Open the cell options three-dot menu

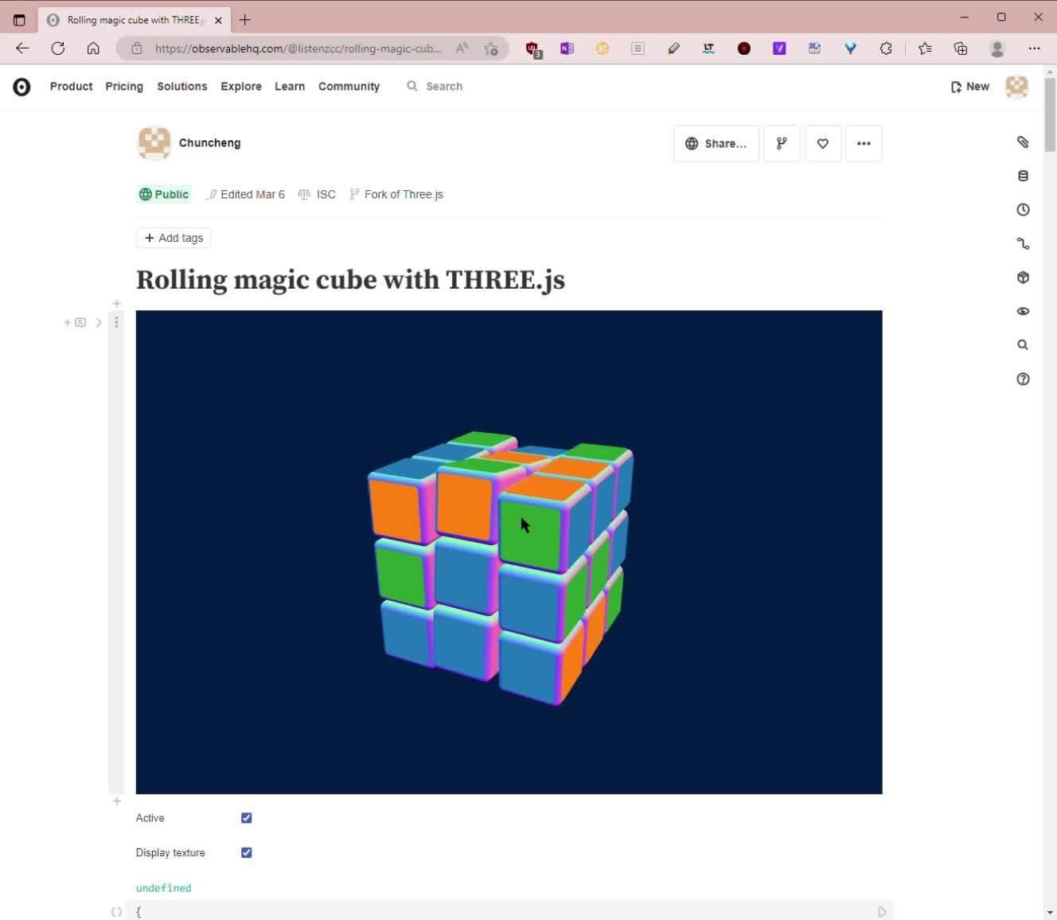pyautogui.click(x=117, y=322)
